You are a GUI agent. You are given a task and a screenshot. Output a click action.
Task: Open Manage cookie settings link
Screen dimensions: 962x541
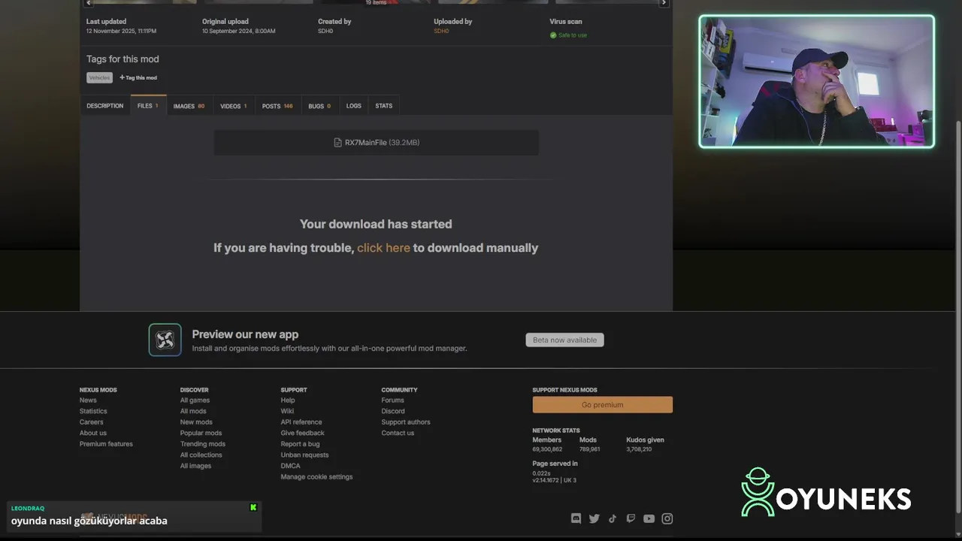[x=316, y=477]
